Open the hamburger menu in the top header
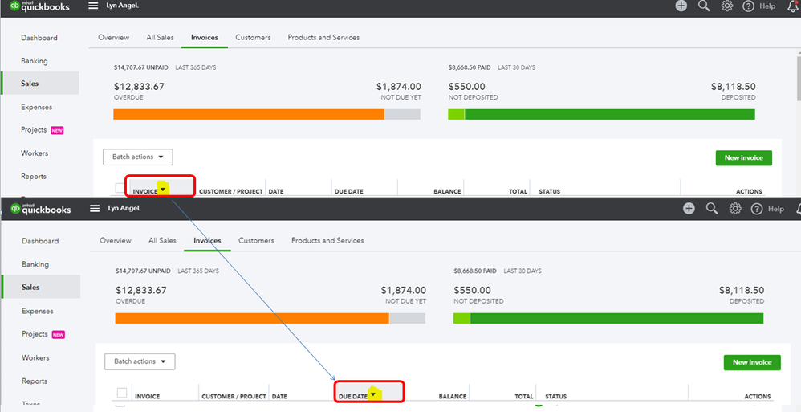Image resolution: width=801 pixels, height=412 pixels. pyautogui.click(x=93, y=6)
